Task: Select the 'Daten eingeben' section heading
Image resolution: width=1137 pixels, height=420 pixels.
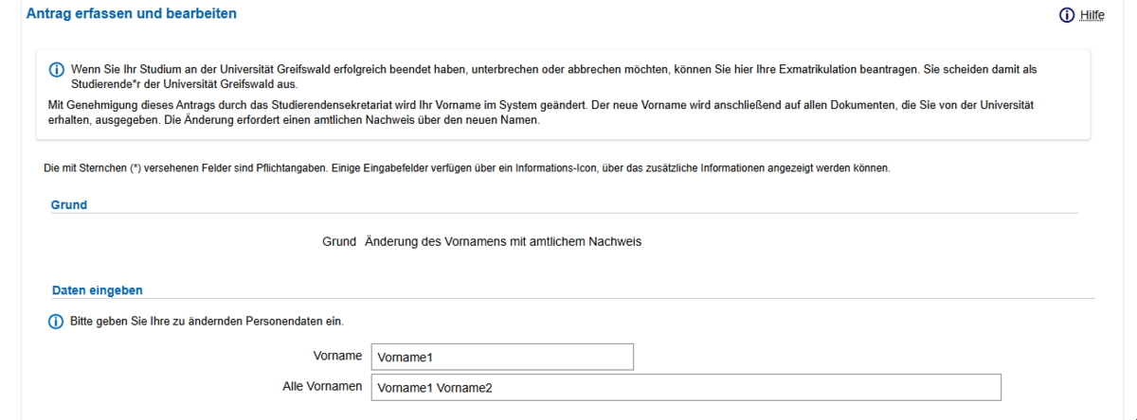Action: point(97,289)
